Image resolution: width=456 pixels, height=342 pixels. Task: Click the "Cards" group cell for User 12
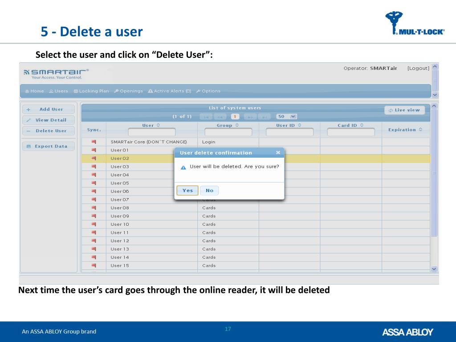coord(209,241)
